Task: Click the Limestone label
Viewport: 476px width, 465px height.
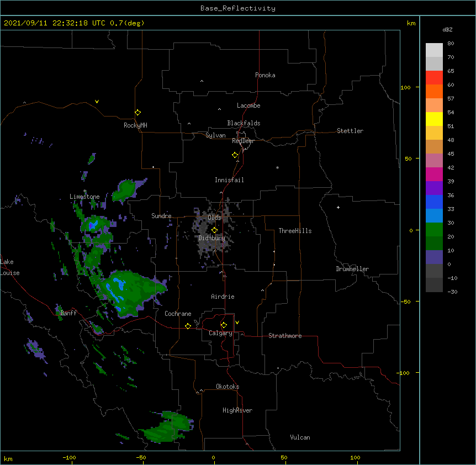Action: pos(84,197)
